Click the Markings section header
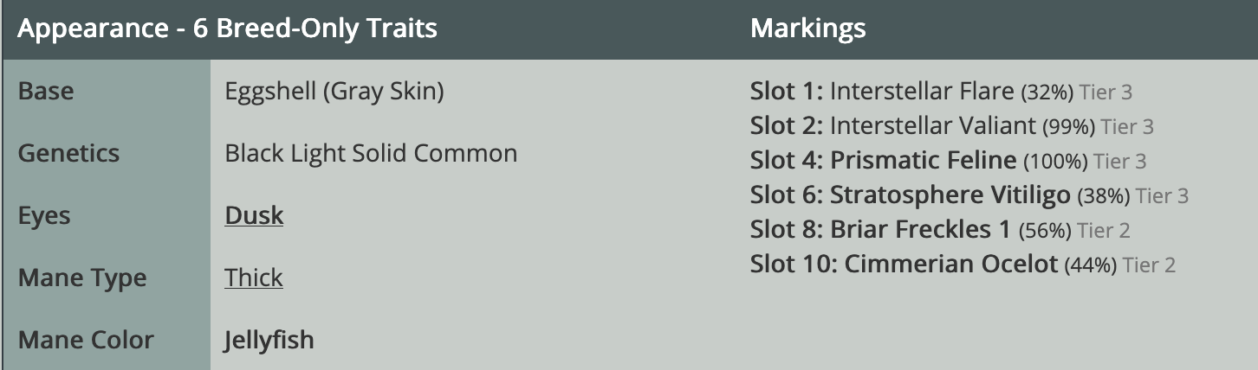 pos(807,29)
